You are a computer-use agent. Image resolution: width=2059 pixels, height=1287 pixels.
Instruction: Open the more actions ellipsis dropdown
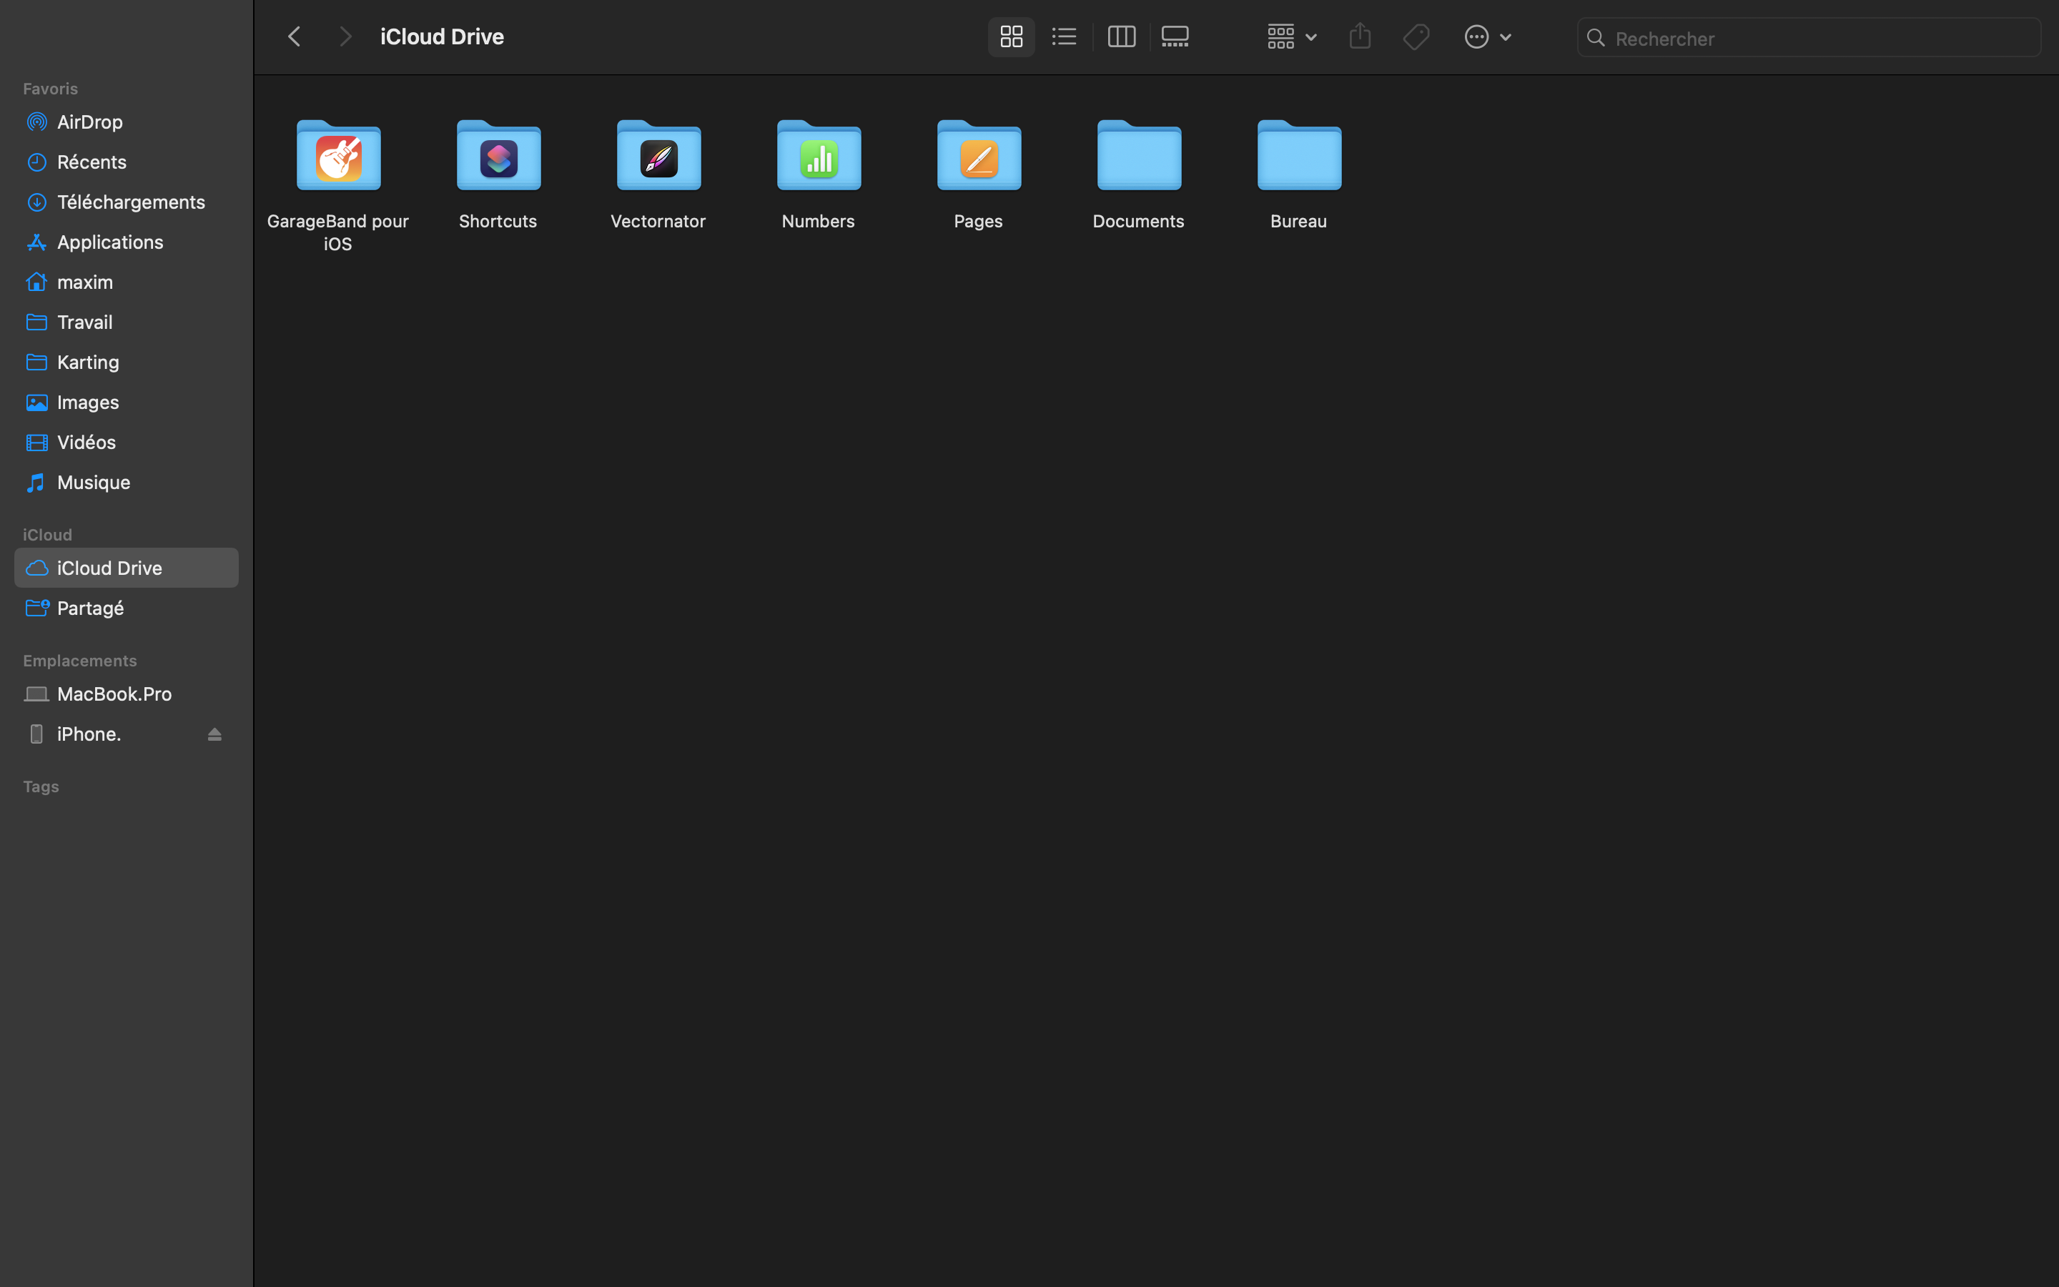1486,36
